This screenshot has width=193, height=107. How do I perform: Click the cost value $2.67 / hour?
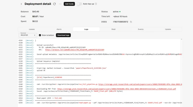click(x=38, y=16)
